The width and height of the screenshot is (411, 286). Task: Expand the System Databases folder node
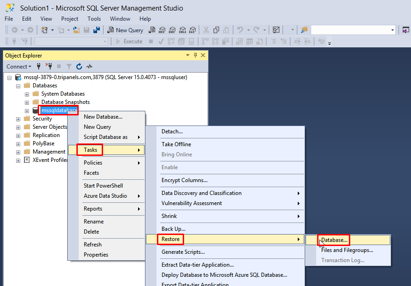tap(27, 94)
